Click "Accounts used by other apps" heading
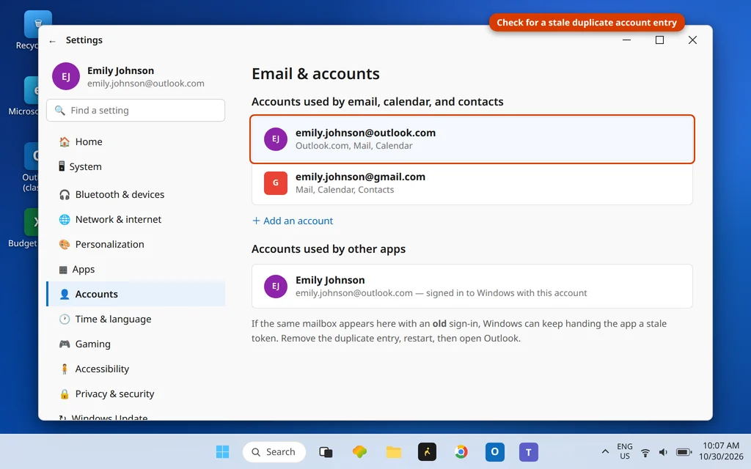 329,249
